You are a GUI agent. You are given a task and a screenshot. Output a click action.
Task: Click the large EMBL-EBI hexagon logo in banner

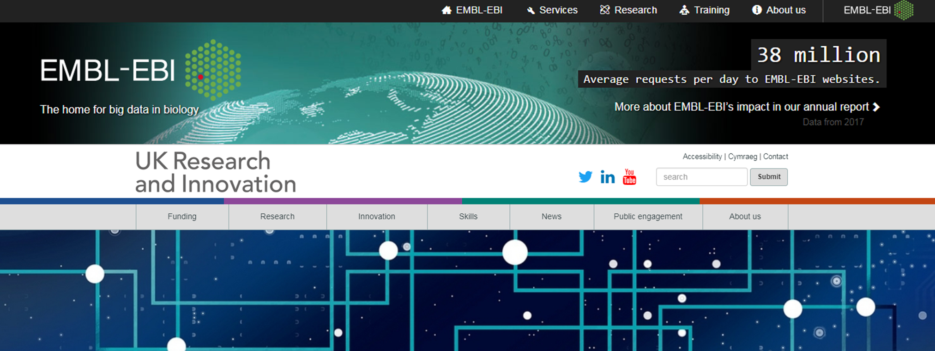(x=213, y=70)
